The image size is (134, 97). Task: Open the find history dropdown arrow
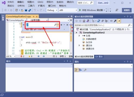point(58,25)
